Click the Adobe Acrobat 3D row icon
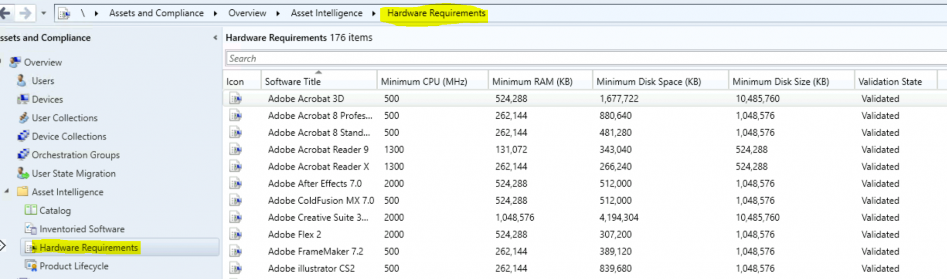The height and width of the screenshot is (279, 947). click(236, 98)
